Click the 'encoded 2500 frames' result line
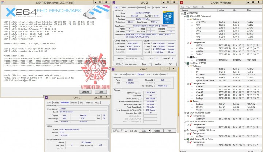The image size is (263, 152). [x=29, y=44]
